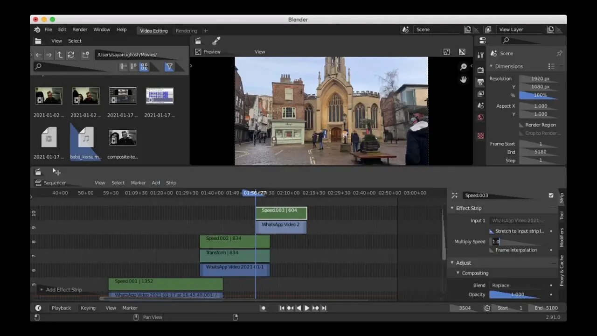Open the Scene properties tab icon

pos(480,105)
